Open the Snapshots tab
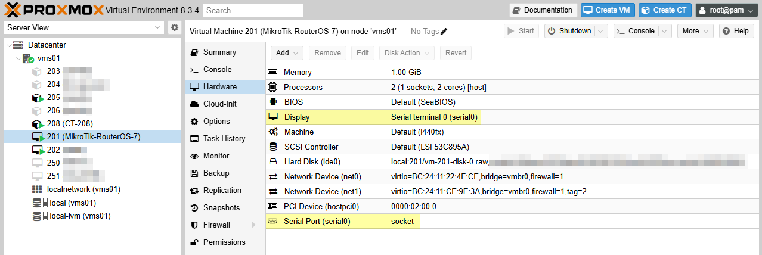 [x=221, y=208]
